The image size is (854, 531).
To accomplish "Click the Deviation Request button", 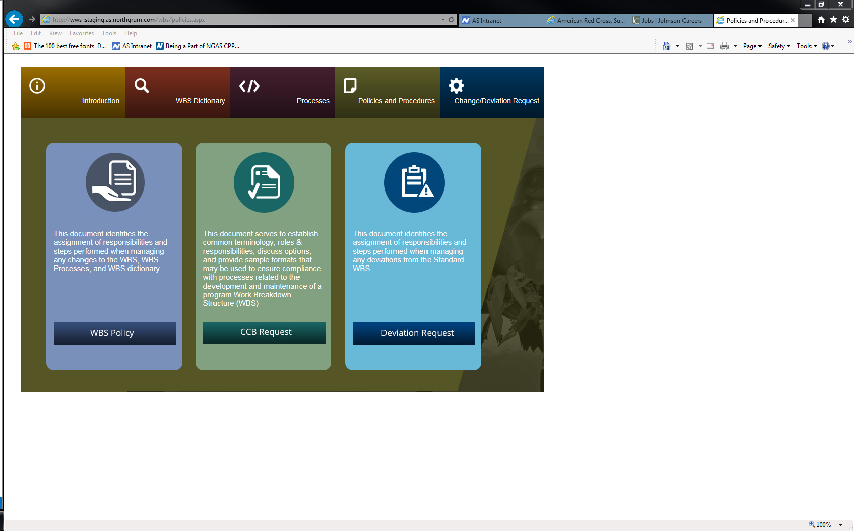I will pos(413,333).
